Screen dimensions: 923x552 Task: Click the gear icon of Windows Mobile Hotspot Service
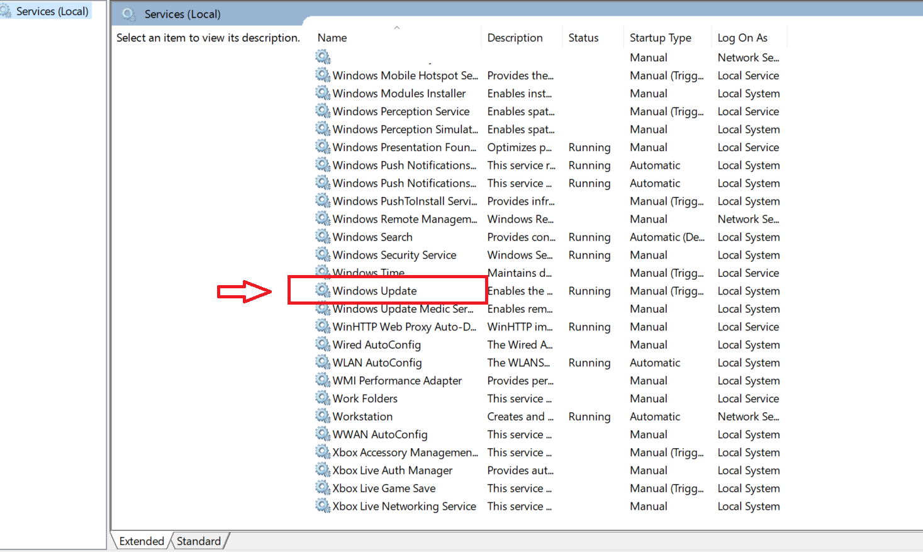pyautogui.click(x=323, y=75)
